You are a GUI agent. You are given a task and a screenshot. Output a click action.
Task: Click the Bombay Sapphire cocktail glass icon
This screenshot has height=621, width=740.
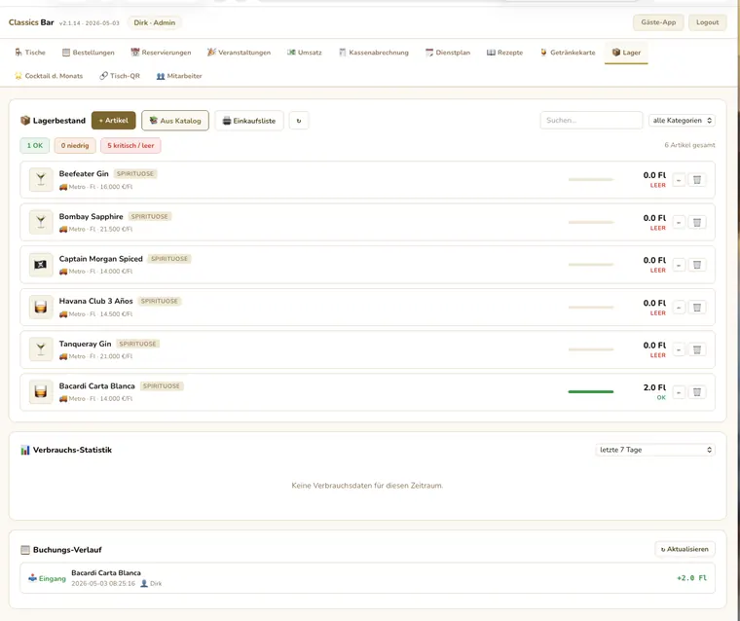coord(41,222)
